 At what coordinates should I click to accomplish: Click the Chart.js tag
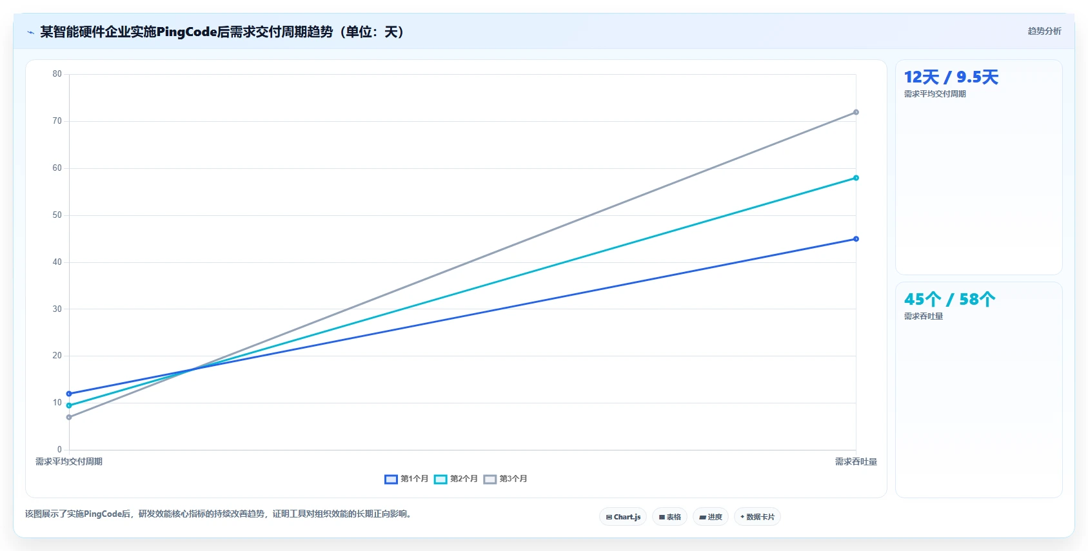click(623, 517)
